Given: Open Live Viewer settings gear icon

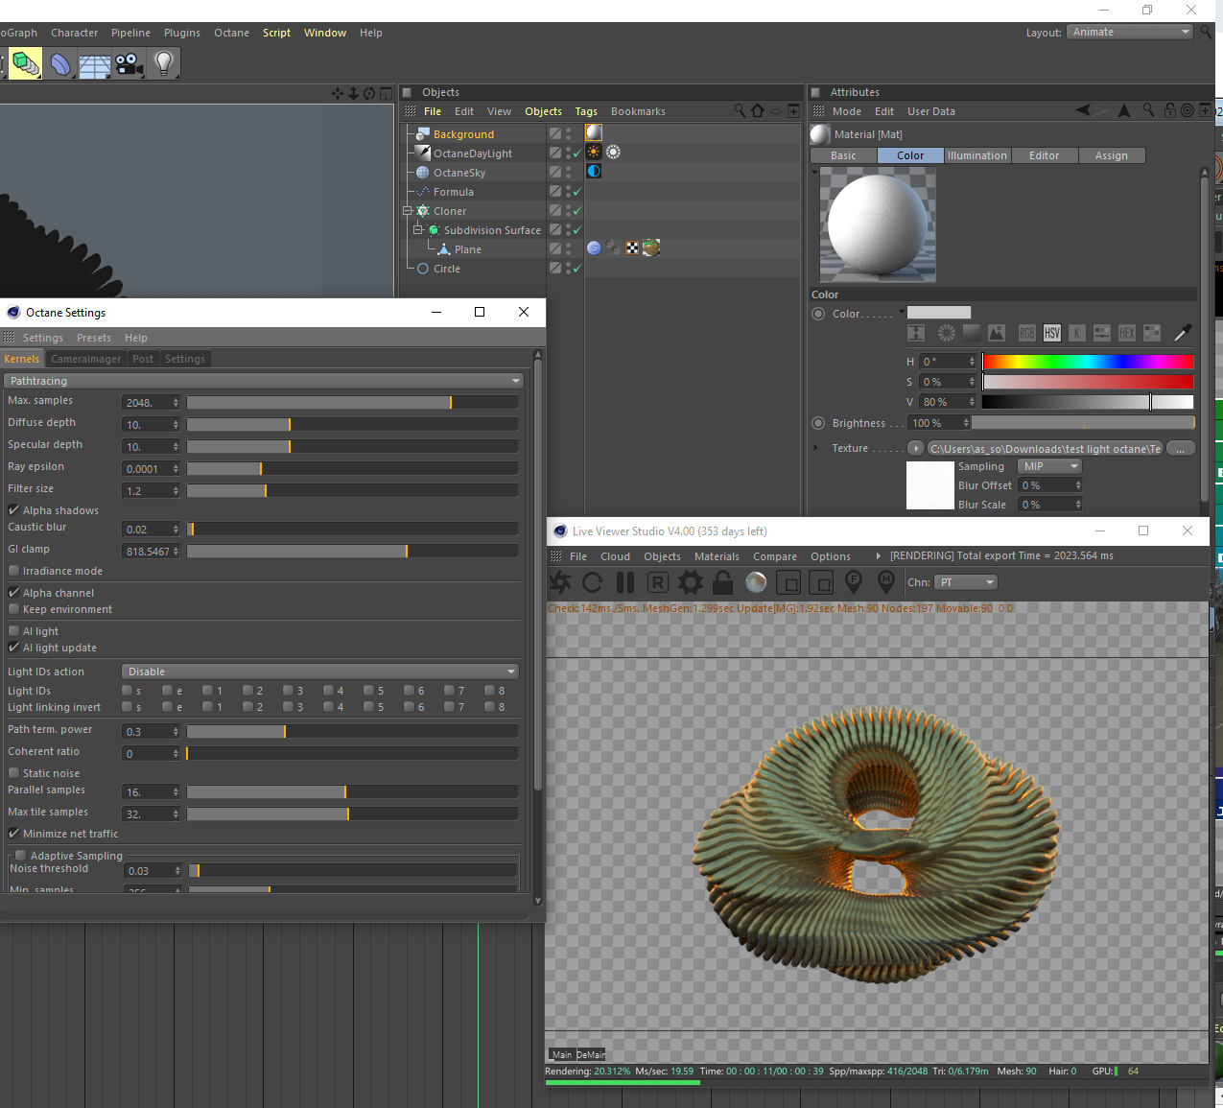Looking at the screenshot, I should tap(690, 582).
